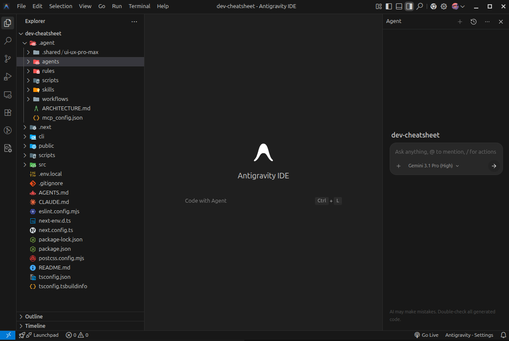The image size is (509, 341).
Task: Click magnifier search icon in title bar
Action: (420, 6)
